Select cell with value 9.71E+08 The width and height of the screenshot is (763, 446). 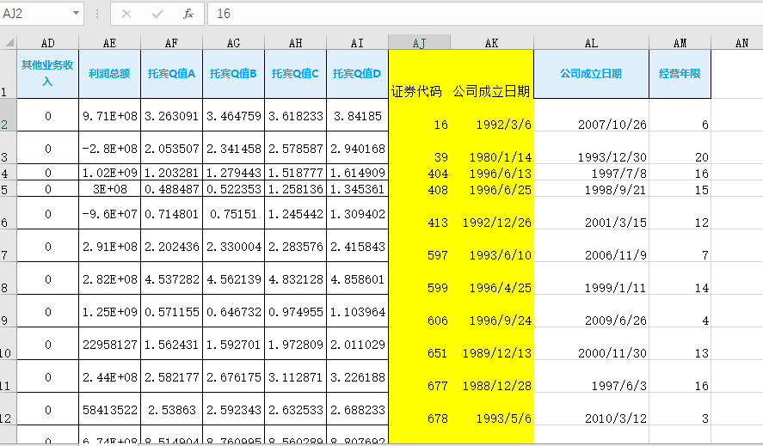point(109,115)
